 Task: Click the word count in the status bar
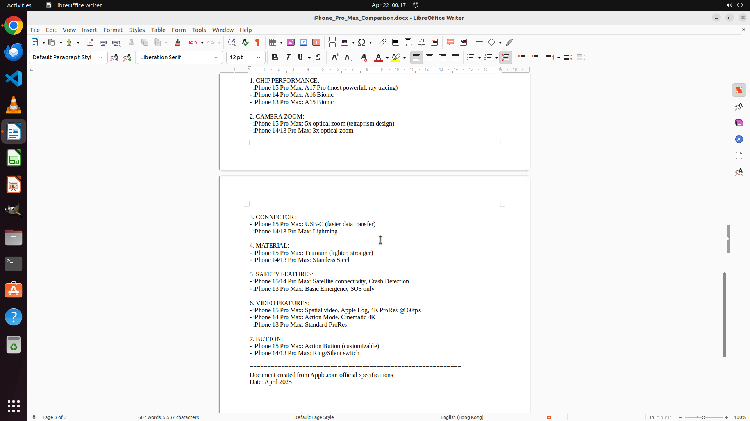(168, 417)
